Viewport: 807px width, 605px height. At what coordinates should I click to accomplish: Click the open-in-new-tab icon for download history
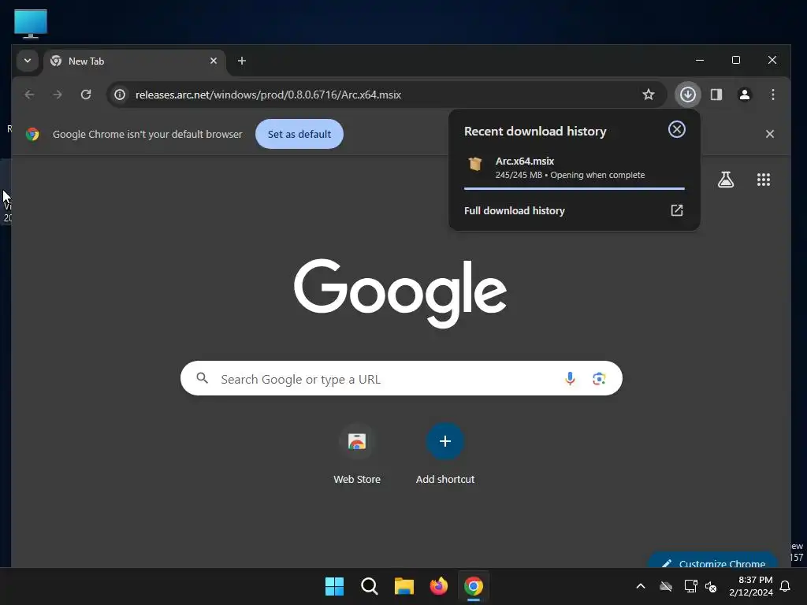pyautogui.click(x=677, y=210)
